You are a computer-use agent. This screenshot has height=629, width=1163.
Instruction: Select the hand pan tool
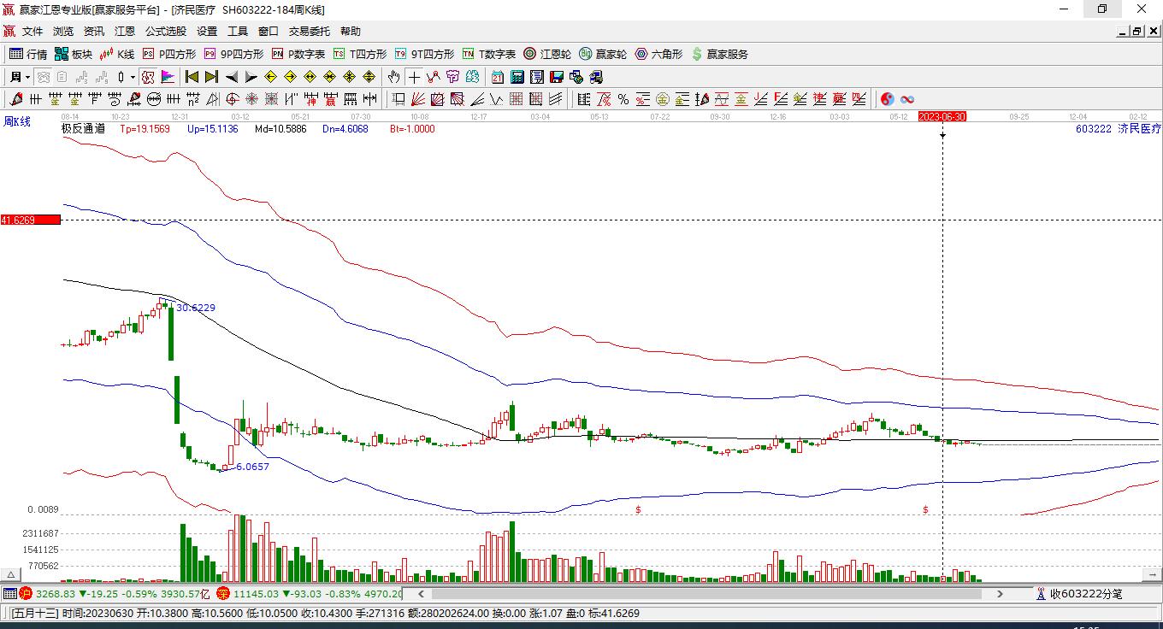(393, 77)
